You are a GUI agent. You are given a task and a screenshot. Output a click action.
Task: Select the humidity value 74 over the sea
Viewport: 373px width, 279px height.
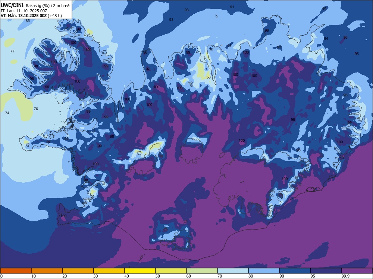(x=7, y=113)
